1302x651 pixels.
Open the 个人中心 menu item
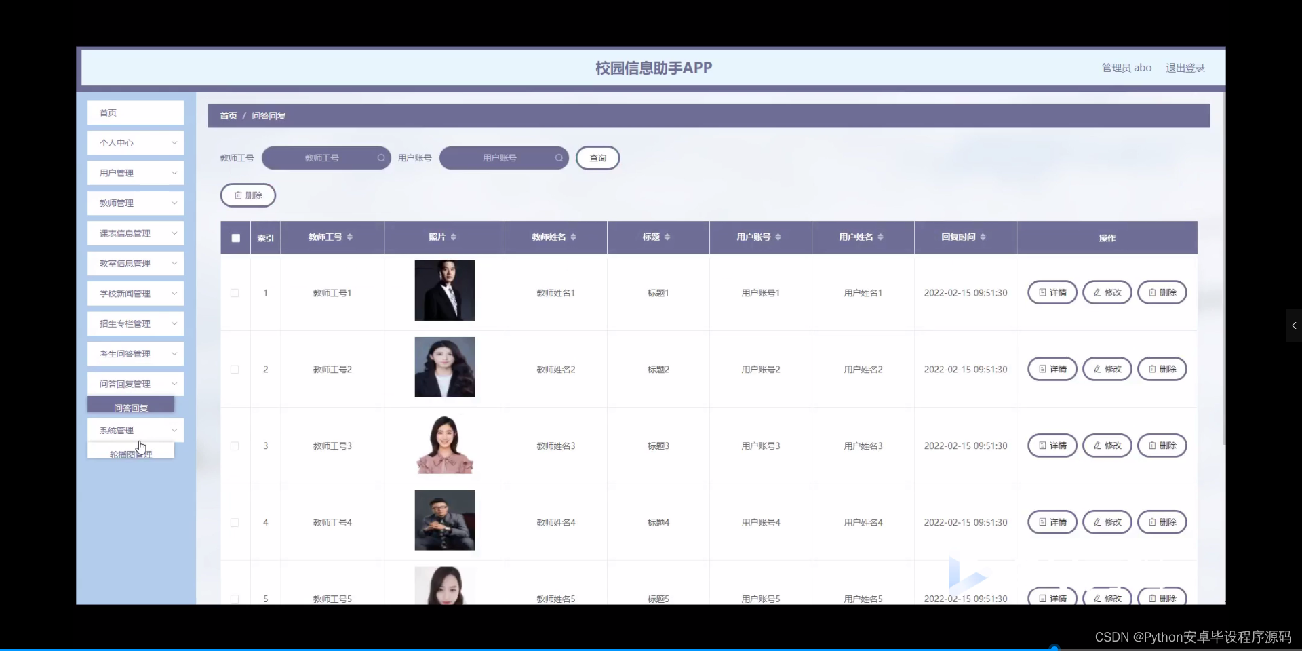[135, 142]
